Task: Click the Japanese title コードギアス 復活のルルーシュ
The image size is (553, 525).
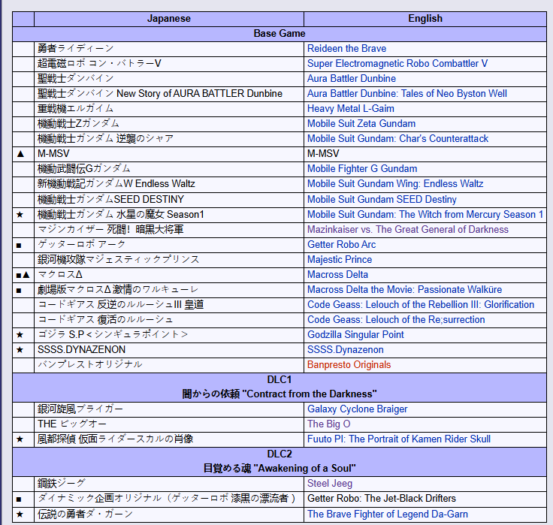Action: point(105,320)
